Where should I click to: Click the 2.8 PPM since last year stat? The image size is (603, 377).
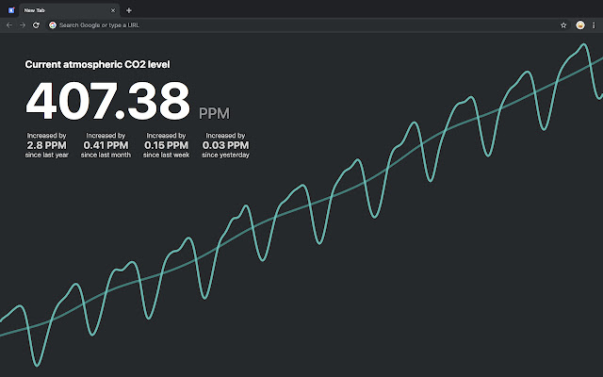[x=47, y=145]
